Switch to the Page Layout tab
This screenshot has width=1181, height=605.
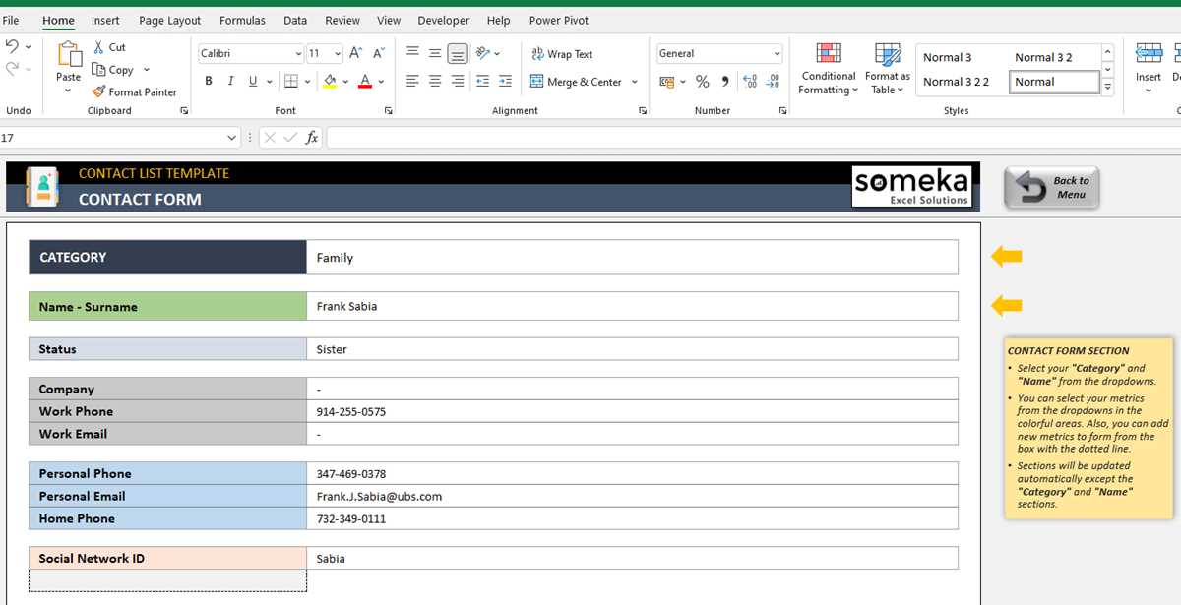pos(169,20)
